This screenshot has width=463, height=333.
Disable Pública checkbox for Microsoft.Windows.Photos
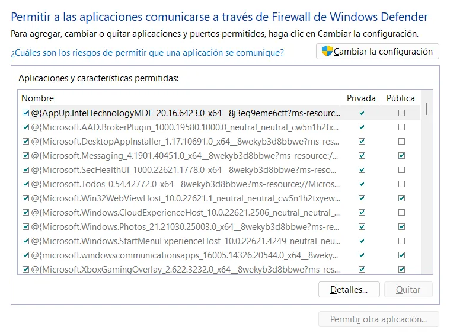click(401, 226)
